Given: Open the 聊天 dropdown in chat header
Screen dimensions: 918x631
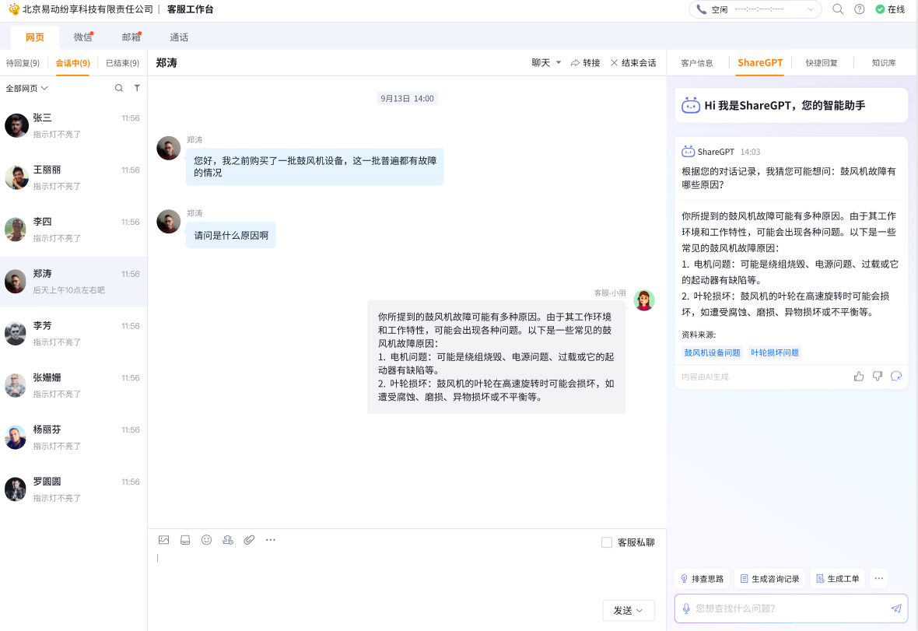Looking at the screenshot, I should tap(545, 63).
